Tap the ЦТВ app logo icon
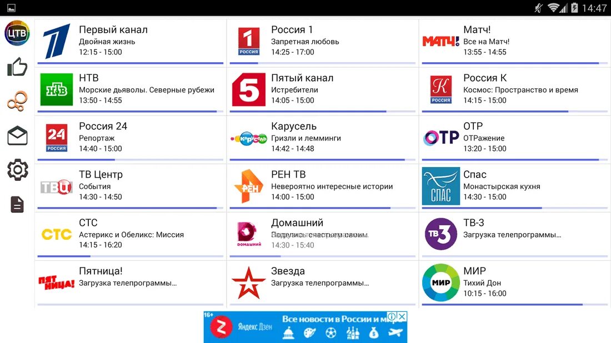This screenshot has height=343, width=611. point(17,33)
